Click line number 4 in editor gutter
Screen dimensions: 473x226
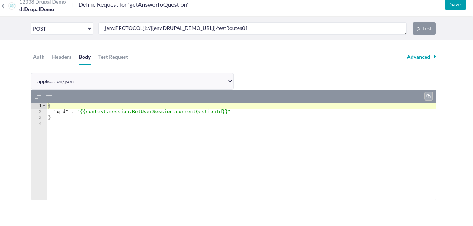pyautogui.click(x=40, y=123)
